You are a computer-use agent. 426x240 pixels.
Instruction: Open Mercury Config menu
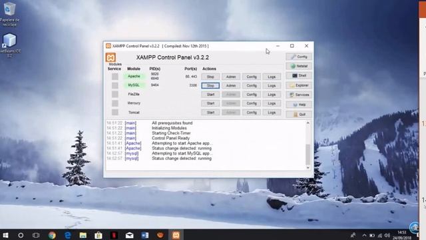[252, 103]
